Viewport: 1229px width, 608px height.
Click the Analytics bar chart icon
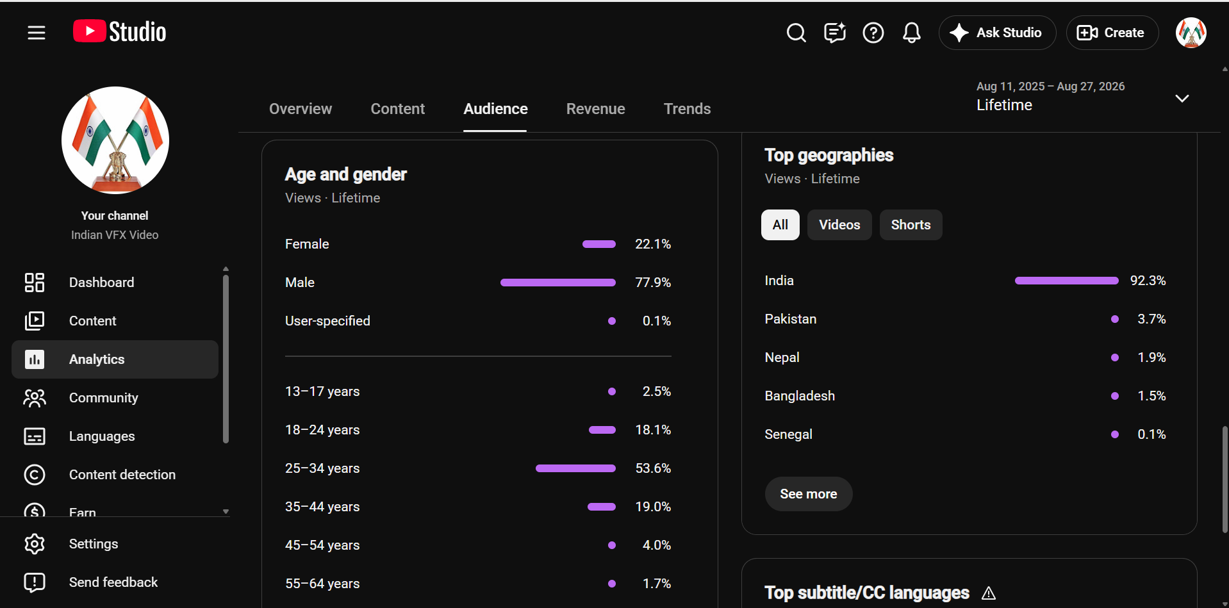[x=35, y=359]
